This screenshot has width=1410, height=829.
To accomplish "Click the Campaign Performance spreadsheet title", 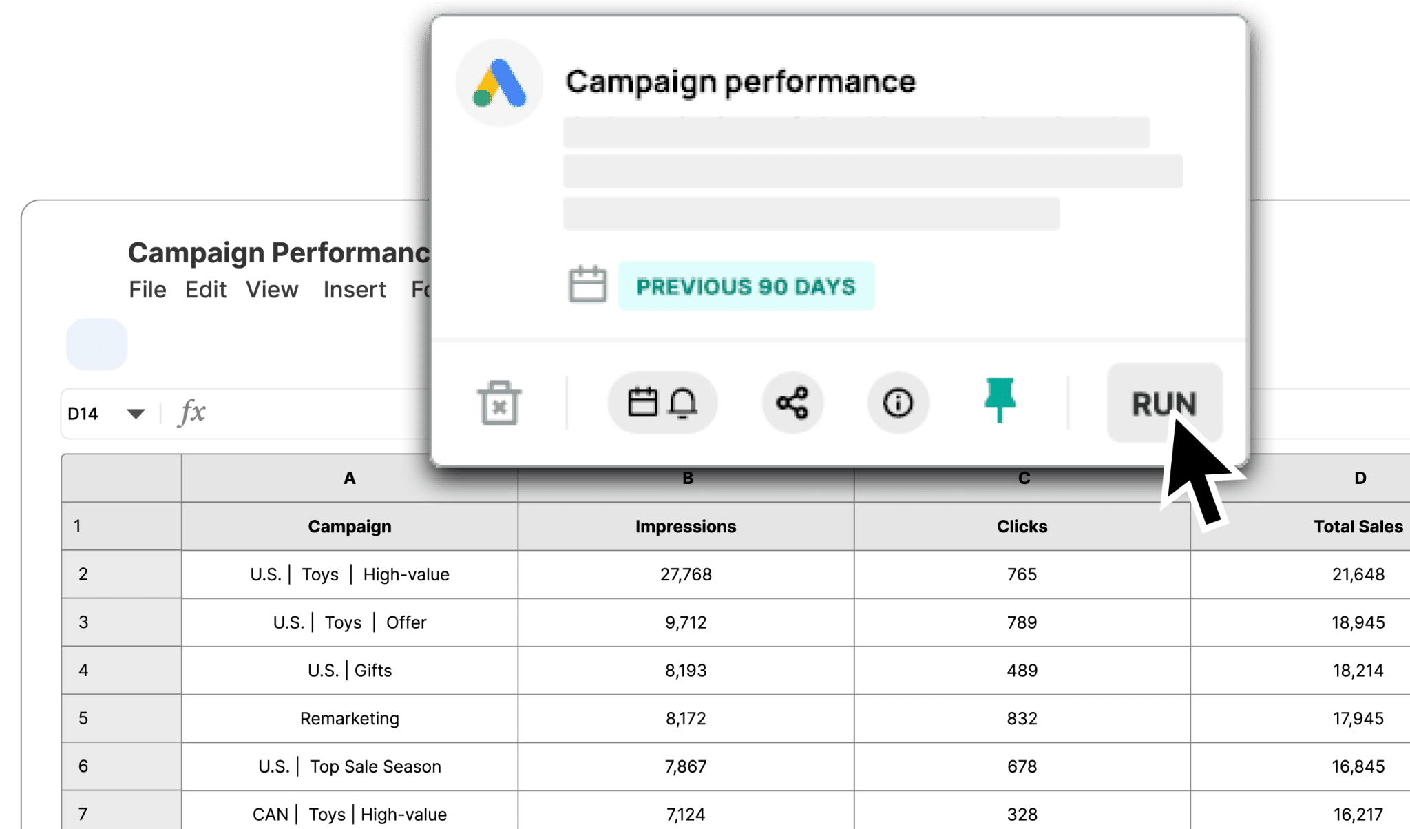I will 279,253.
